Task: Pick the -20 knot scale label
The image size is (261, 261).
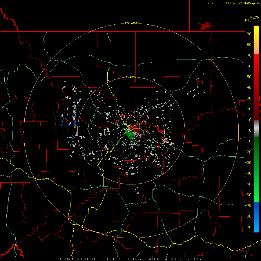Action: coord(248,152)
